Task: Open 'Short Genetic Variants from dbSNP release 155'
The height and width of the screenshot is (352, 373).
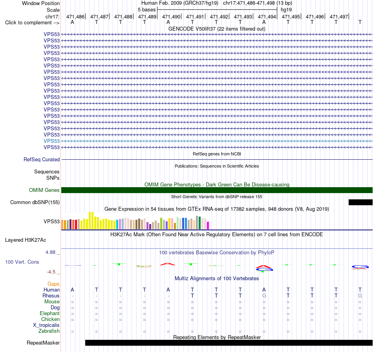Action: click(x=217, y=197)
